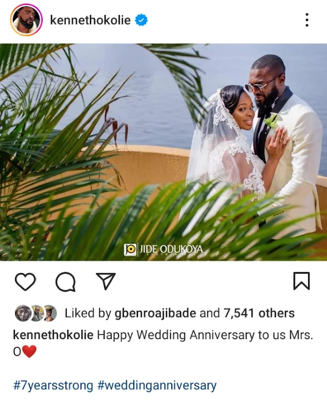Screen dimensions: 327x400
Task: Click the caption text Happy Wedding Anniversary
Action: pos(176,335)
